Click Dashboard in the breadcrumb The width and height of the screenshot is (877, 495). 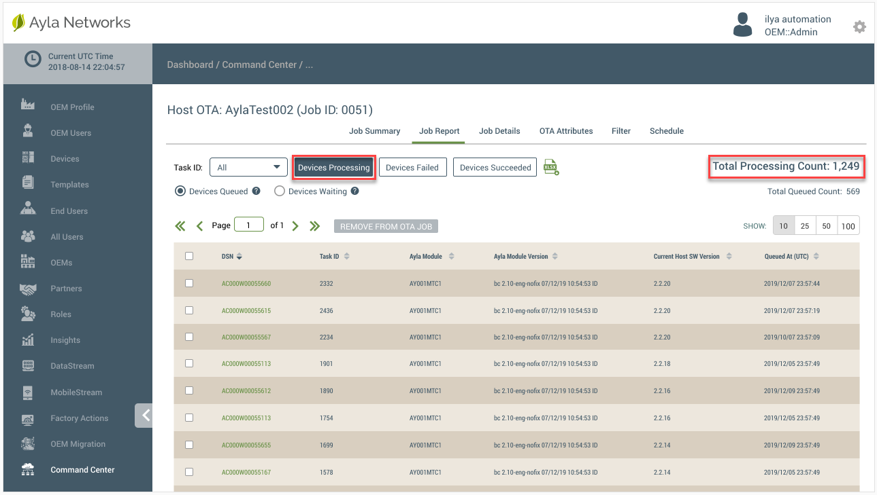pos(191,65)
